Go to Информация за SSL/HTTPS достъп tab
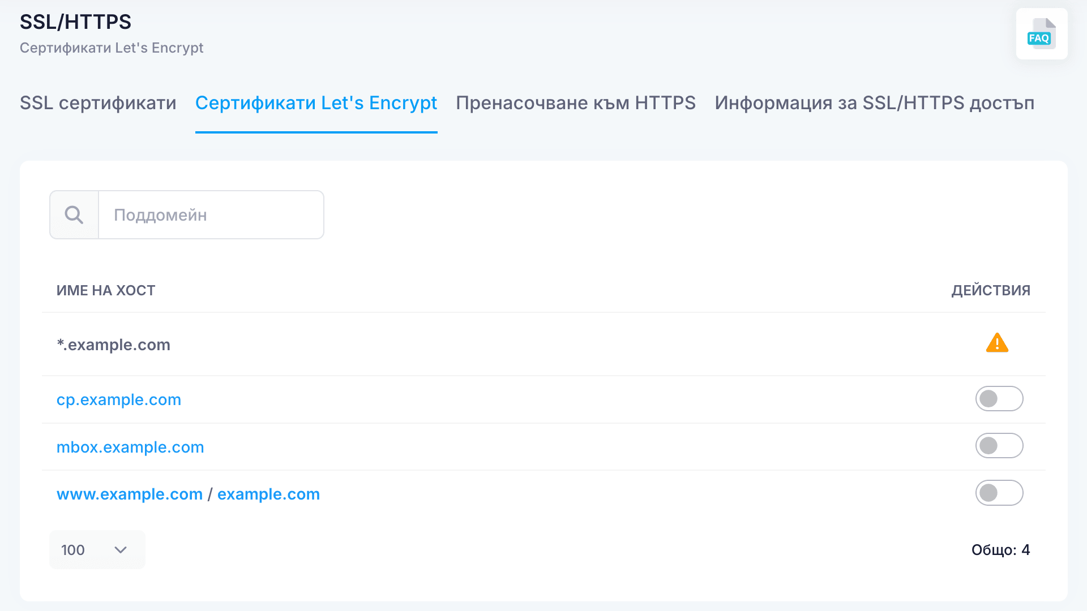This screenshot has height=611, width=1087. [x=874, y=103]
